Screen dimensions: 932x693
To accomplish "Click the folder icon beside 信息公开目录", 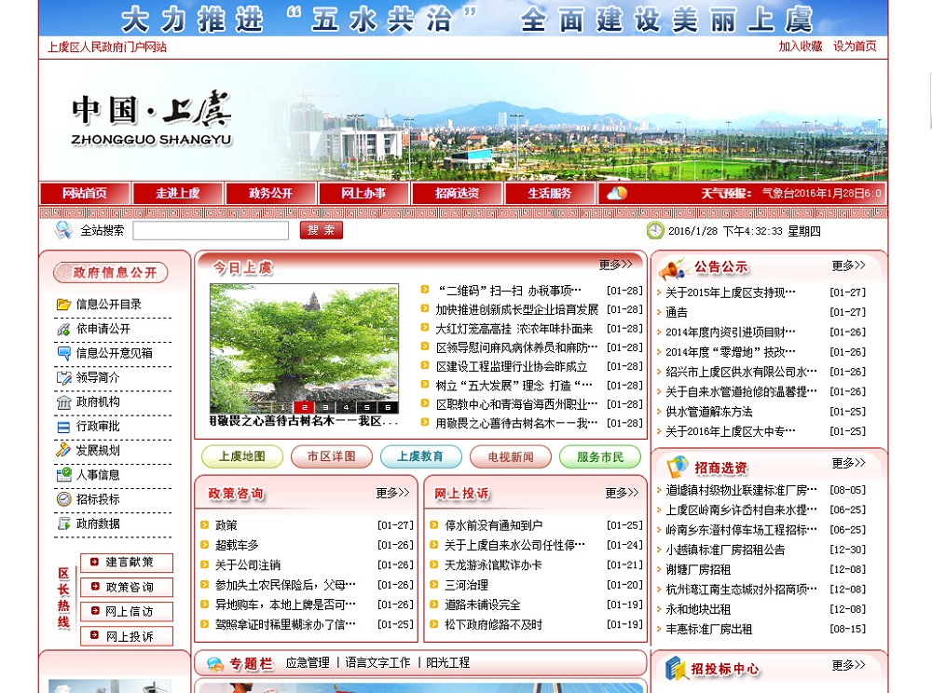I will [x=63, y=305].
